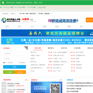This screenshot has height=93, width=93.
Task: Click the 用户名 input field
Action: [15, 53]
